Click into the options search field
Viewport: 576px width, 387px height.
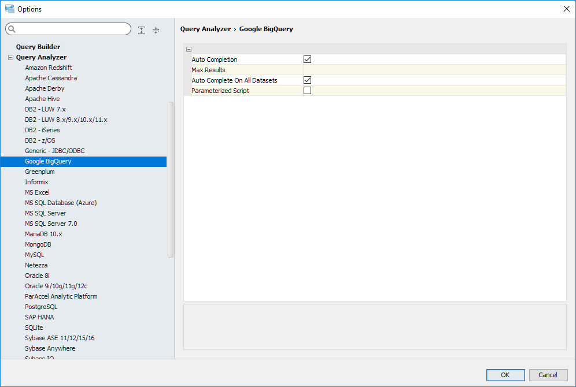pos(72,29)
